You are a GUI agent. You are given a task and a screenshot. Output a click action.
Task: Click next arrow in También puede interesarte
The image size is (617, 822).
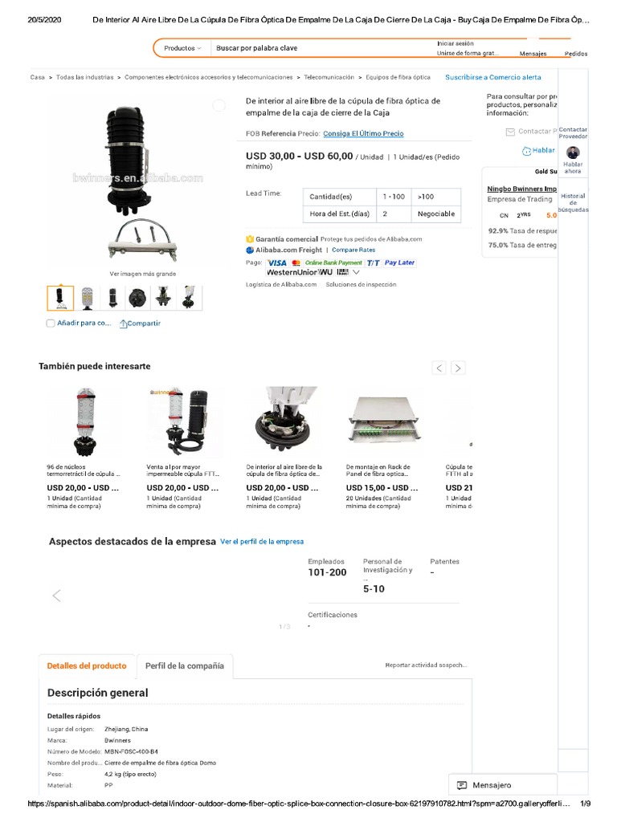click(x=458, y=368)
